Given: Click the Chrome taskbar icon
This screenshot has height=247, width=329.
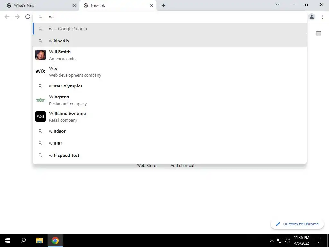Looking at the screenshot, I should pos(55,241).
